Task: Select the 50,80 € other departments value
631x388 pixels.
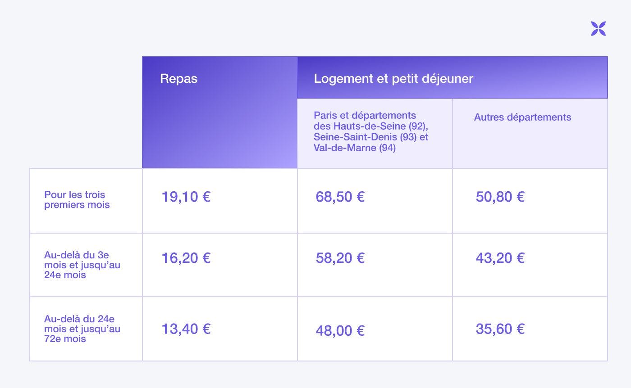Action: tap(500, 197)
